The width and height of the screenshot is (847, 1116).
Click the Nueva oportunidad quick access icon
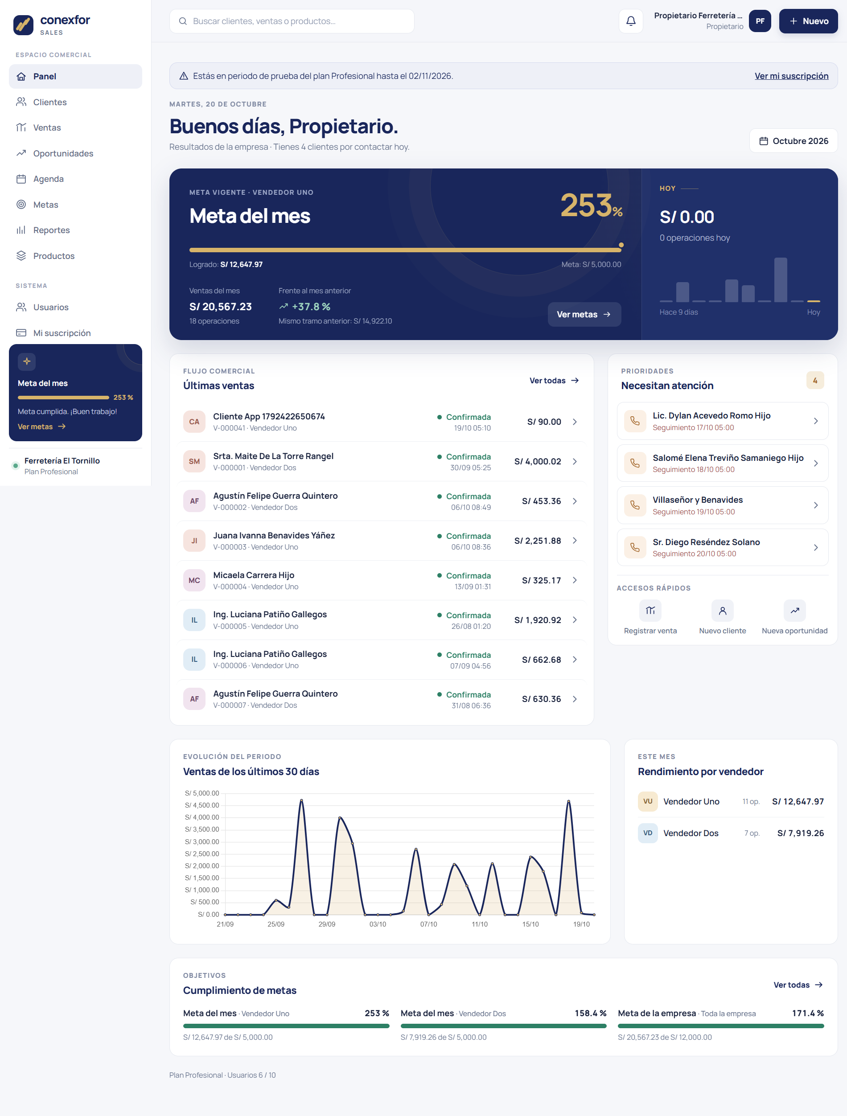click(x=794, y=611)
